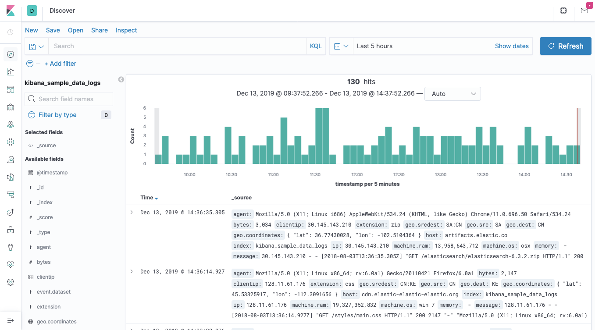Click the Save menu item
The image size is (595, 330).
[x=53, y=30]
